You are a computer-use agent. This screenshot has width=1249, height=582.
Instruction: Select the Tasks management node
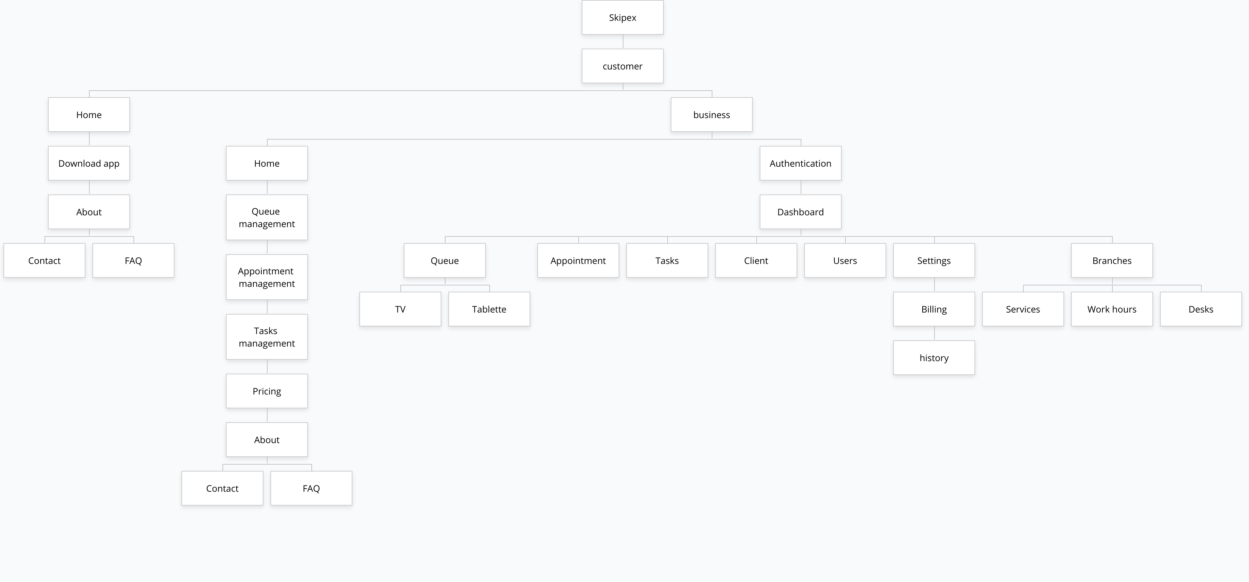[x=267, y=337]
